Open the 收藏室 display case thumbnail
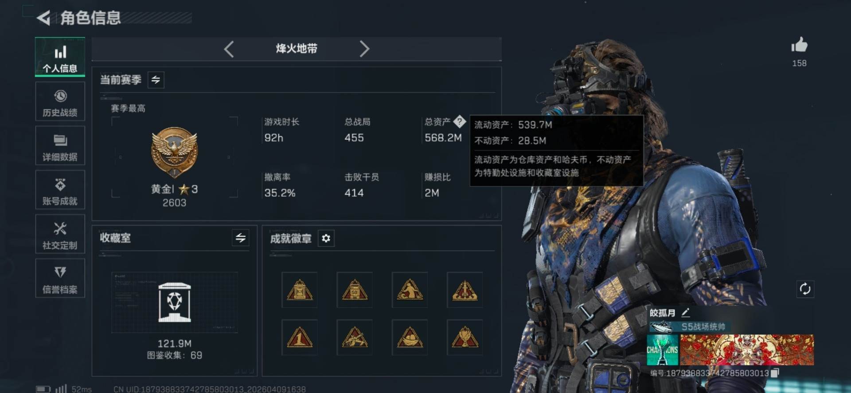The width and height of the screenshot is (851, 393). tap(174, 302)
